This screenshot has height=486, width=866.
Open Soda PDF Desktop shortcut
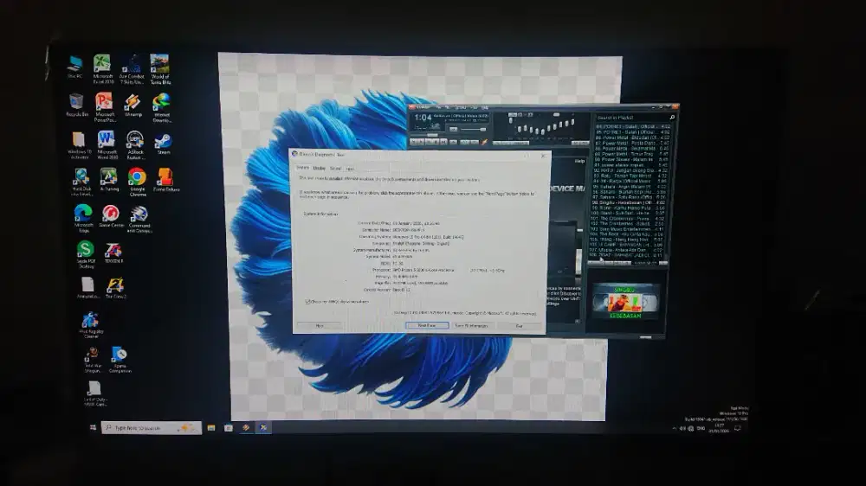[86, 254]
